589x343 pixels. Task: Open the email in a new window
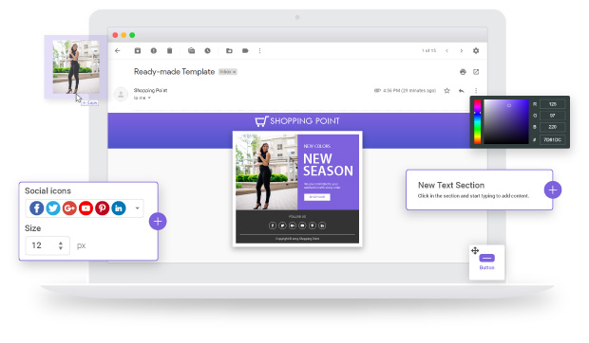tap(476, 72)
